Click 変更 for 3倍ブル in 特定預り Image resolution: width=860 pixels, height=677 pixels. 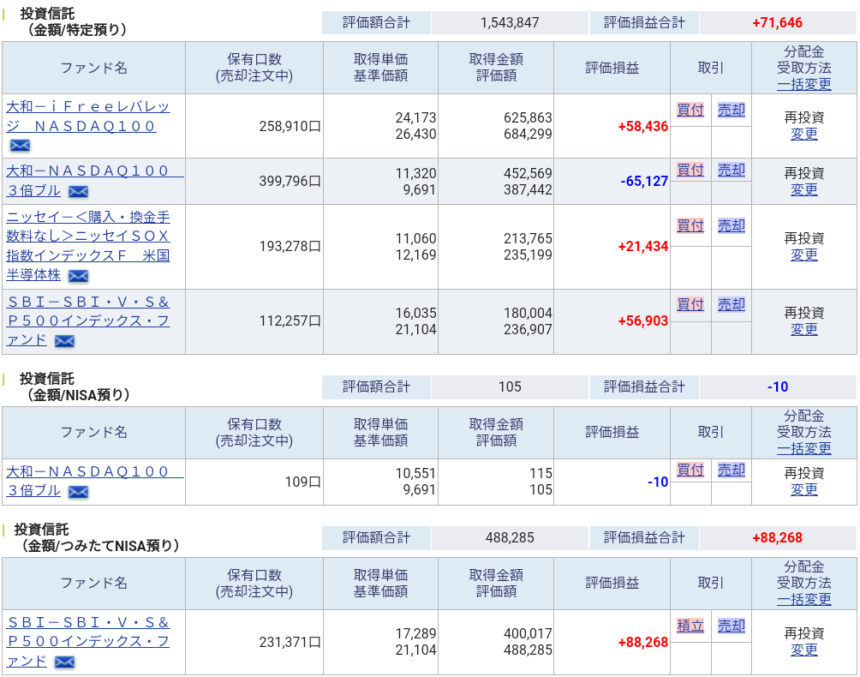(804, 190)
